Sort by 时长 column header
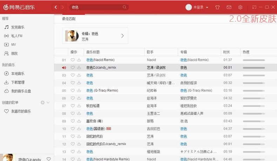Image resolution: width=277 pixels, height=161 pixels. (231, 52)
